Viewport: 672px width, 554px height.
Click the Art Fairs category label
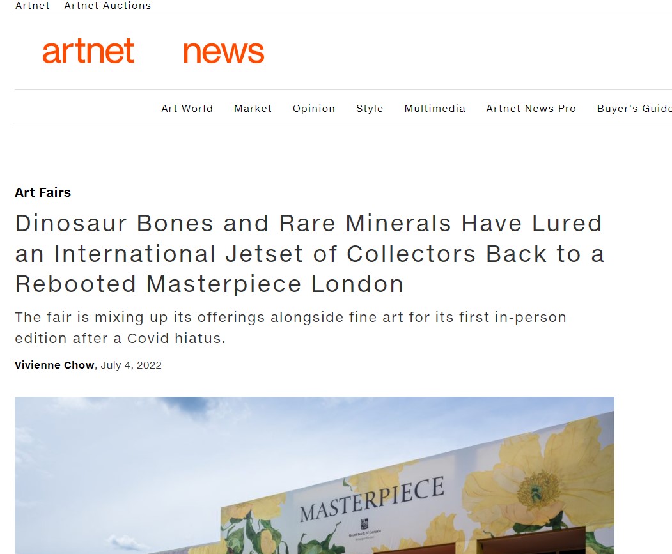[x=43, y=192]
